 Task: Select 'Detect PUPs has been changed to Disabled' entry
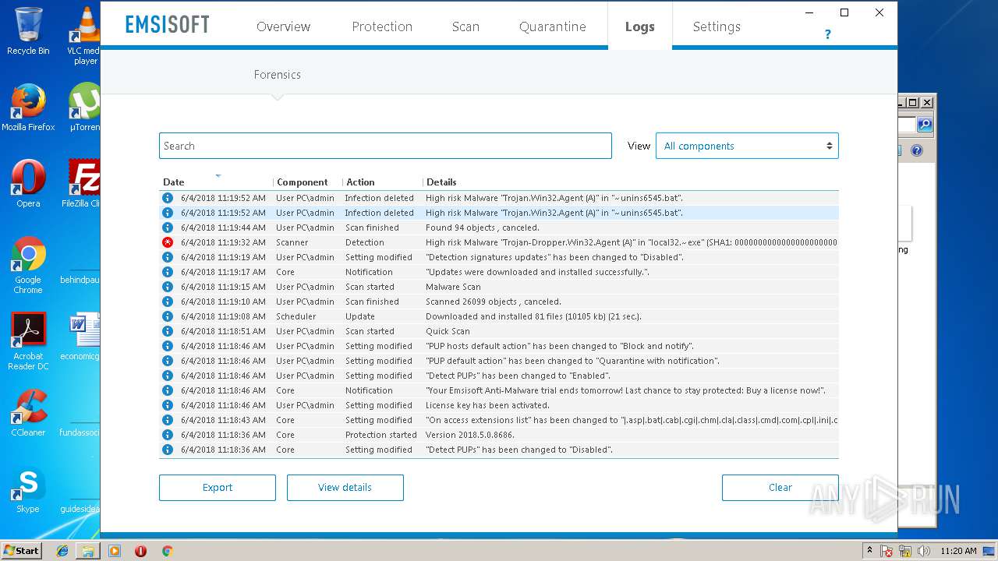[499, 450]
